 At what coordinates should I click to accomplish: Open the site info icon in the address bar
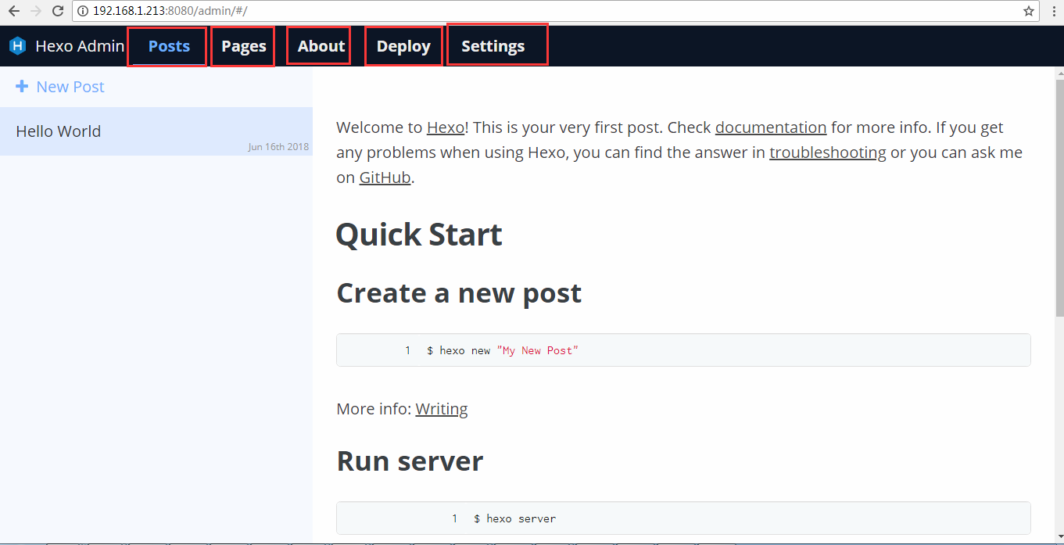pos(83,11)
